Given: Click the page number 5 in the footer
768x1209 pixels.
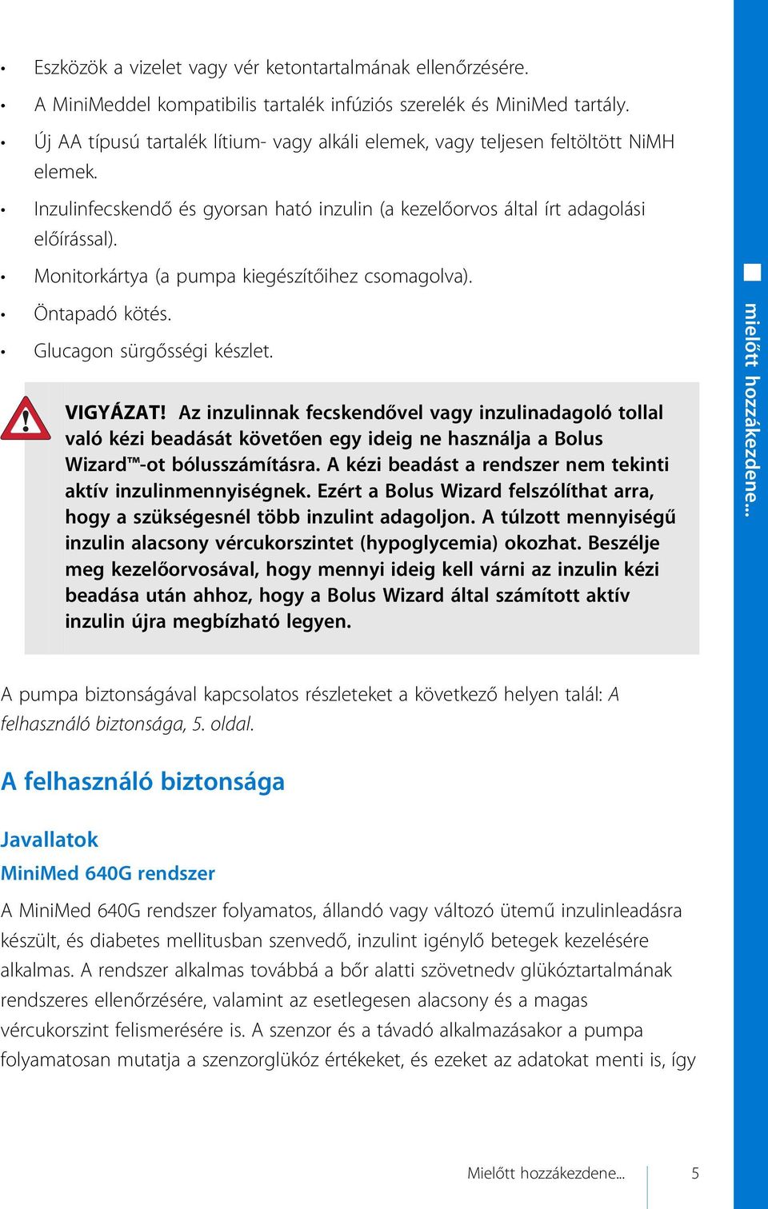Looking at the screenshot, I should 695,1173.
